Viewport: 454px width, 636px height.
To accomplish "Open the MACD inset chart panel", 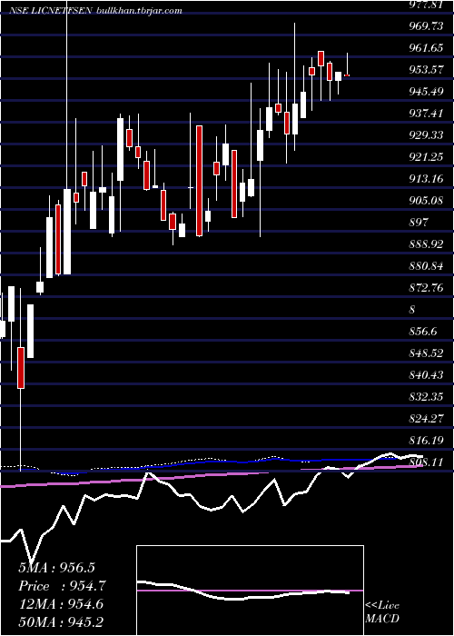I will click(250, 591).
